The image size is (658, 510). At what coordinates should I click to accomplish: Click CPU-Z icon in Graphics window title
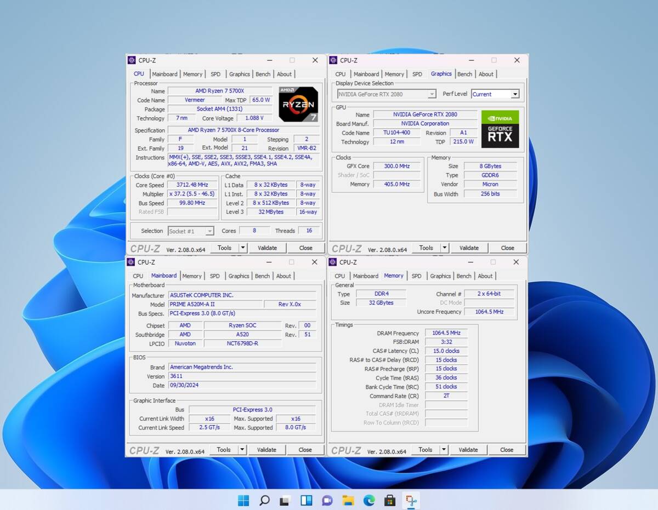333,60
